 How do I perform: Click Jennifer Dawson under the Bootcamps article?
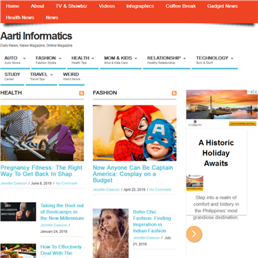(x=54, y=225)
